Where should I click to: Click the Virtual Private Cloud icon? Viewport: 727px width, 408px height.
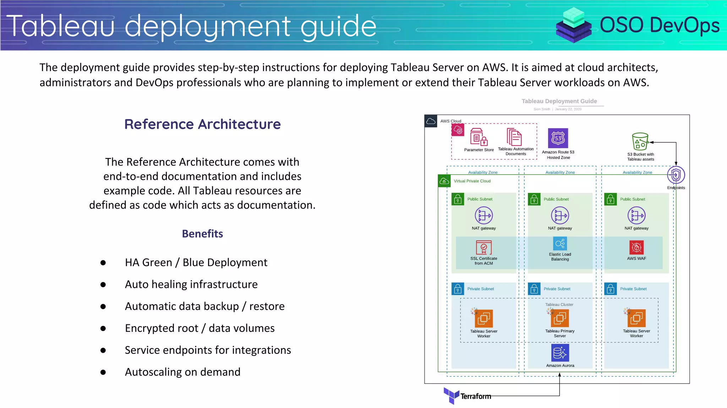[444, 181]
